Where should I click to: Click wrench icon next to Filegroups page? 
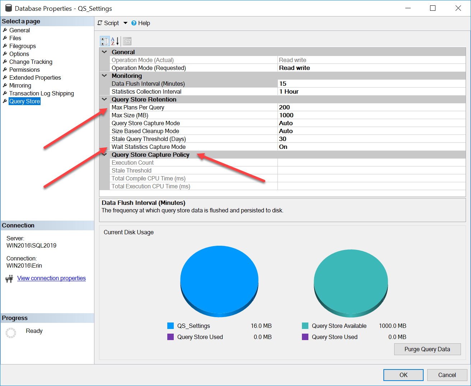5,46
